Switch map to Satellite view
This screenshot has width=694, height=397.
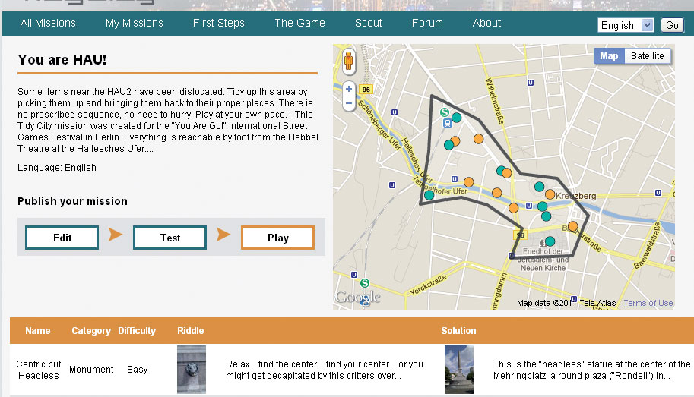coord(648,56)
